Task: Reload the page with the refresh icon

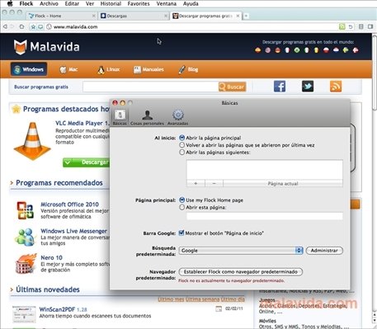Action: [x=351, y=26]
